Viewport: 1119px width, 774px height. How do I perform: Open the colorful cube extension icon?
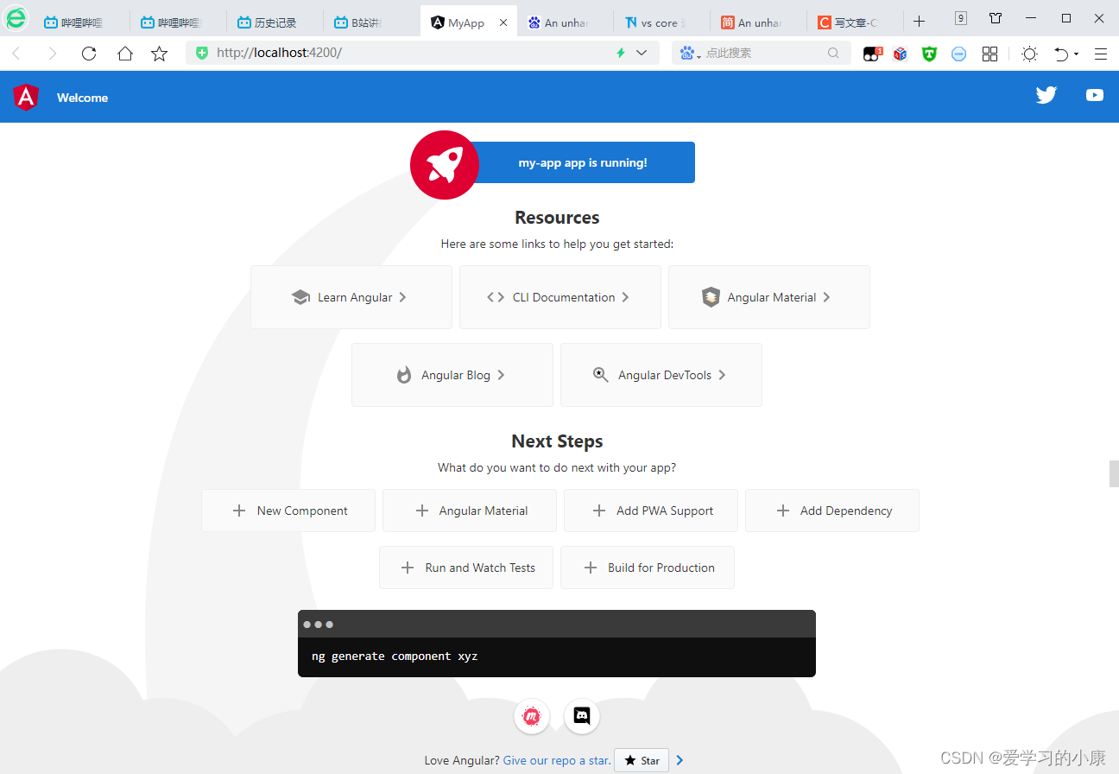[901, 54]
